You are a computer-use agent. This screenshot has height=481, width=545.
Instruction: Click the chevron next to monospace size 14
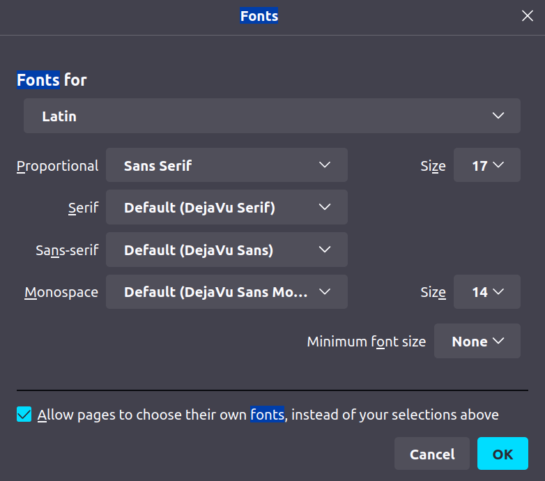498,291
